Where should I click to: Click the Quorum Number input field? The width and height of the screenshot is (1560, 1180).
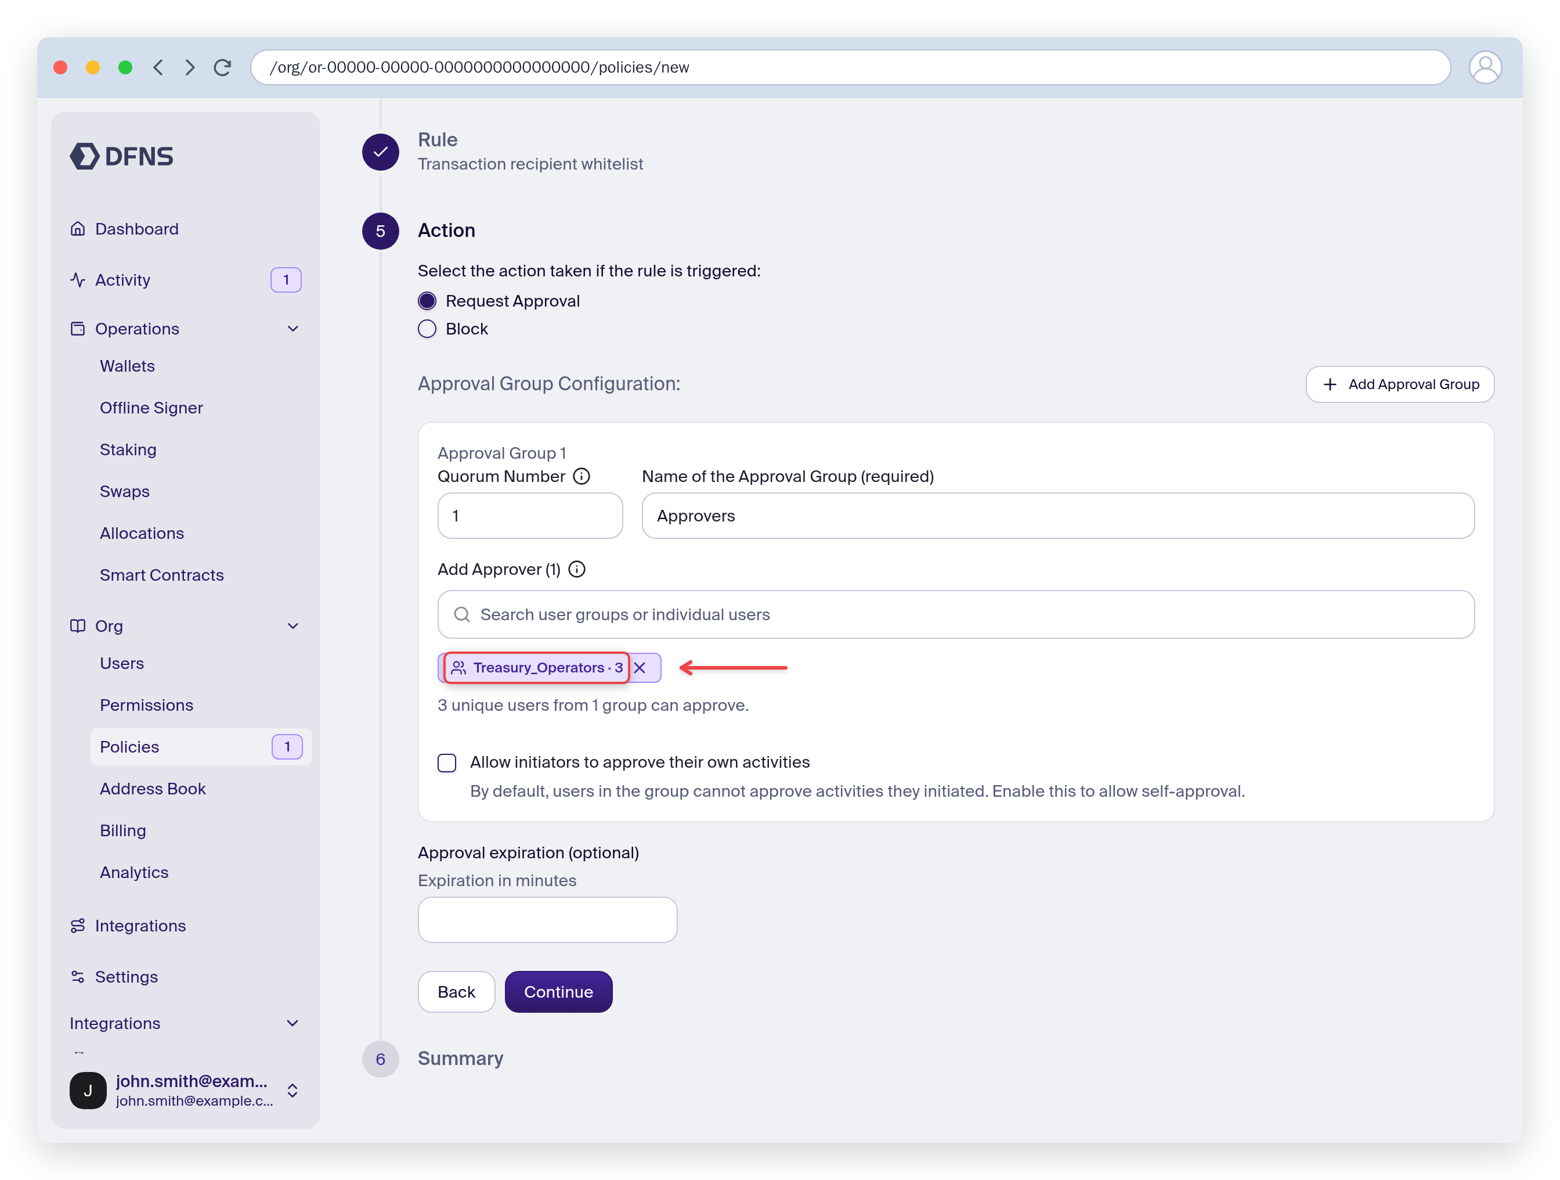pyautogui.click(x=530, y=516)
